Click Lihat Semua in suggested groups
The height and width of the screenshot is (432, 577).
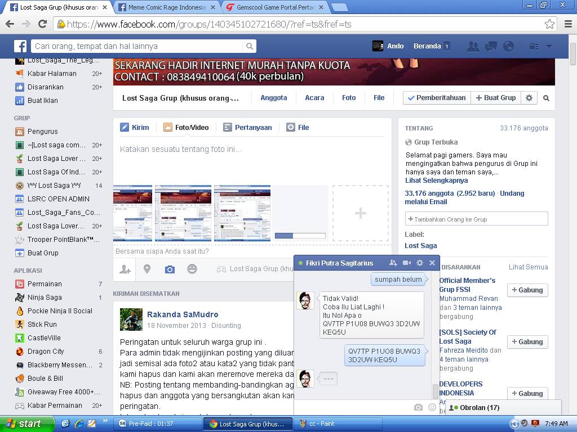coord(529,267)
